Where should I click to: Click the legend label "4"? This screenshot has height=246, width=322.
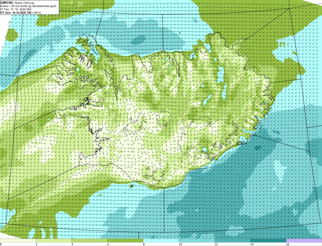[x=72, y=244]
